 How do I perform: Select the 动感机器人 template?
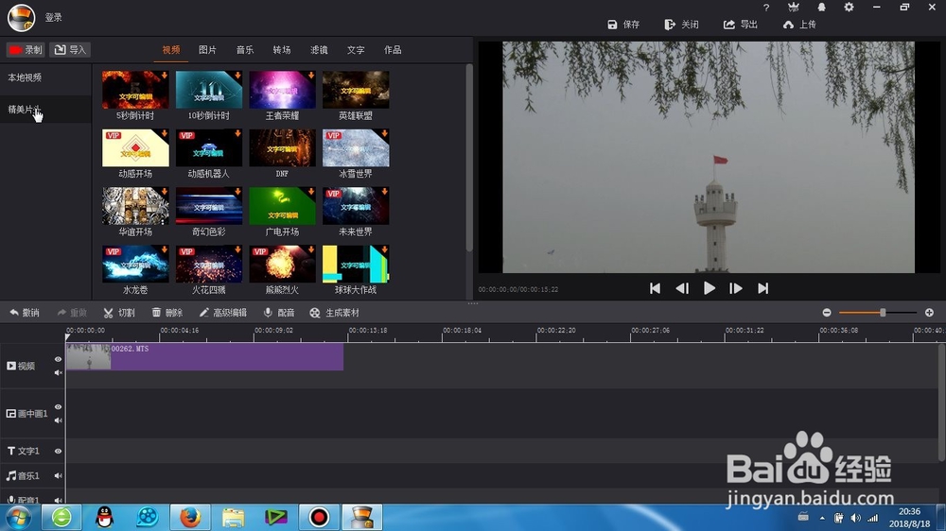click(x=209, y=147)
